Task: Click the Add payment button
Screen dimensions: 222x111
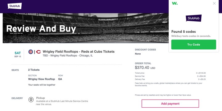Action: (x=170, y=104)
